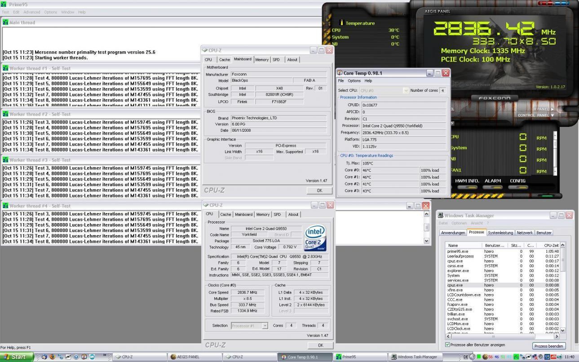Click the Temperature thermometer icon in Aegis Panel
This screenshot has width=579, height=362.
(342, 23)
